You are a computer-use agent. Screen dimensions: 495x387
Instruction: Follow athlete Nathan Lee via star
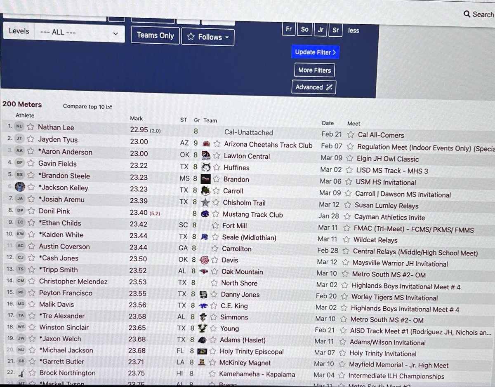point(31,127)
